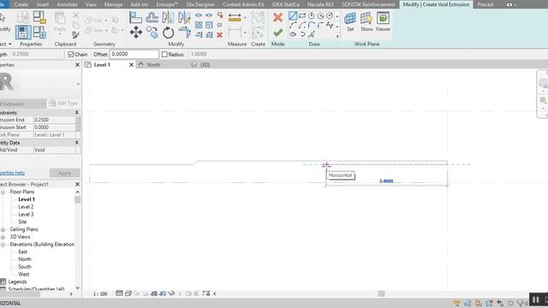The width and height of the screenshot is (548, 308).
Task: Expand the Ceiling Plans tree node
Action: pyautogui.click(x=3, y=229)
